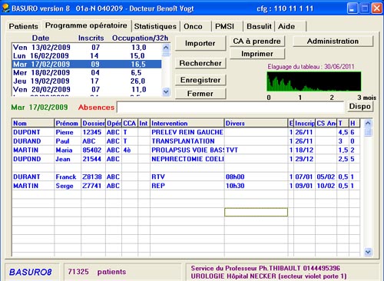Select MARTIN cell in Maria row

(33, 150)
